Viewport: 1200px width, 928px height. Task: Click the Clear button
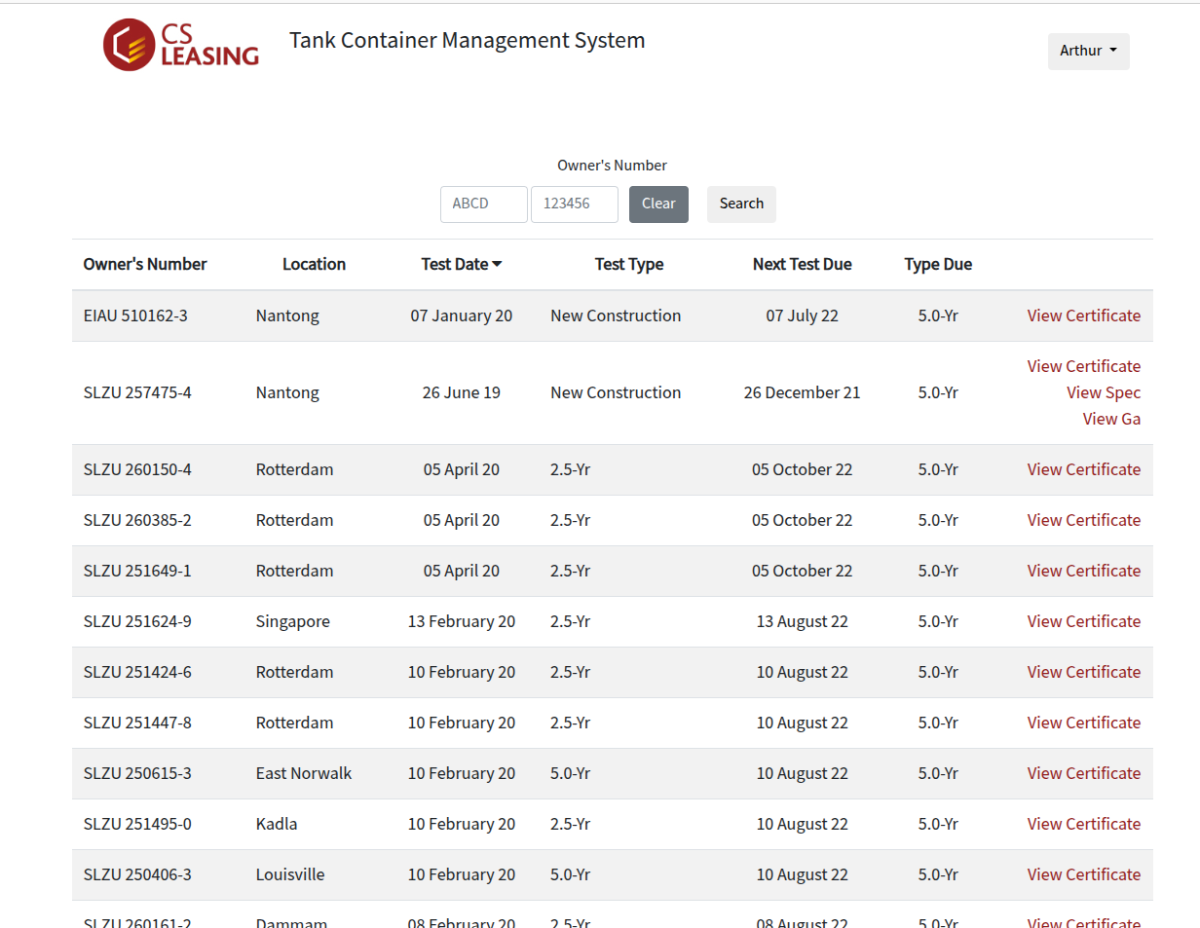point(658,204)
